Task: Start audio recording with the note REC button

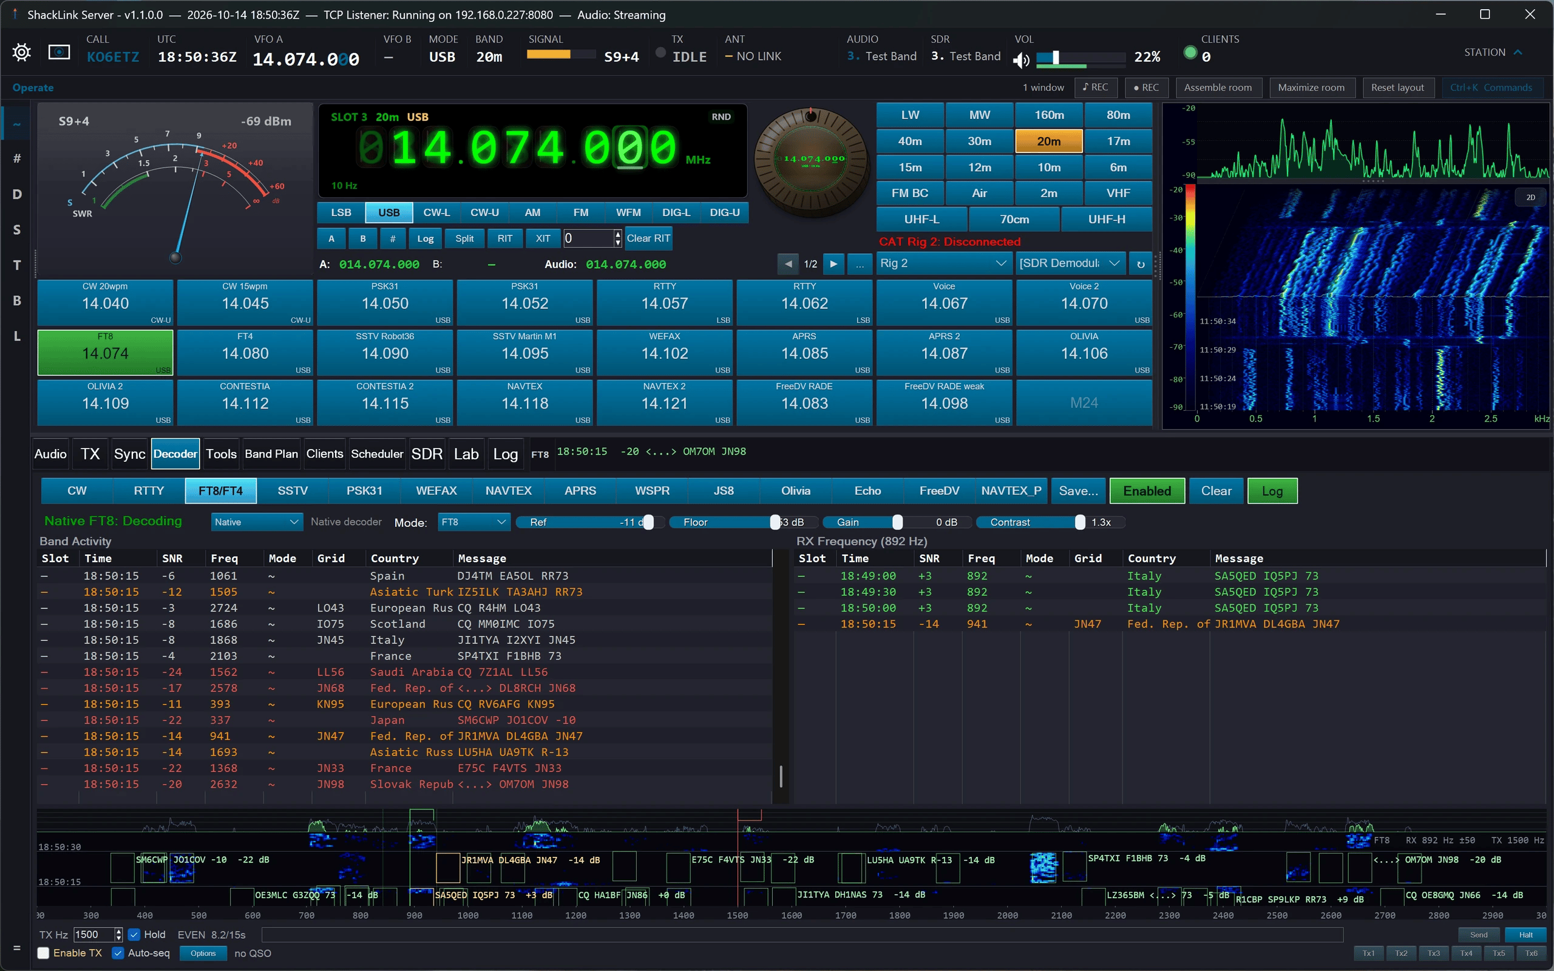Action: (x=1096, y=87)
